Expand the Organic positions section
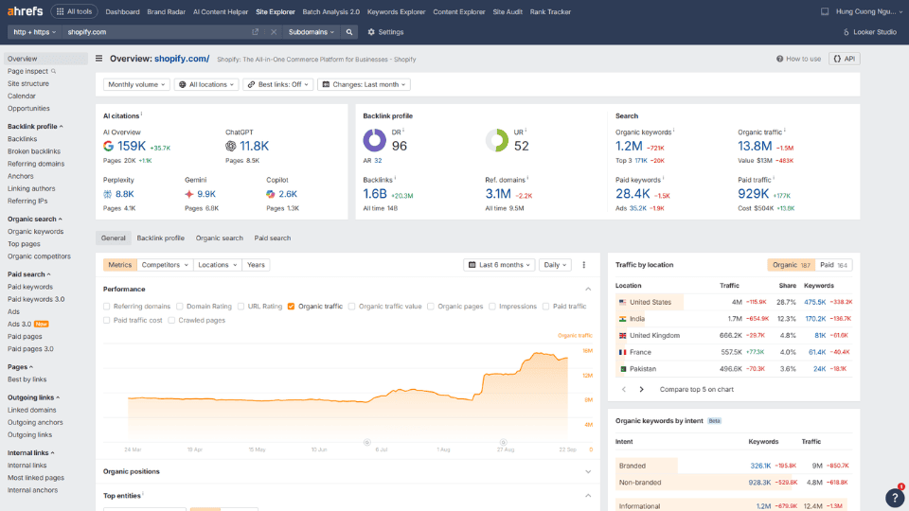909x511 pixels. (x=588, y=471)
